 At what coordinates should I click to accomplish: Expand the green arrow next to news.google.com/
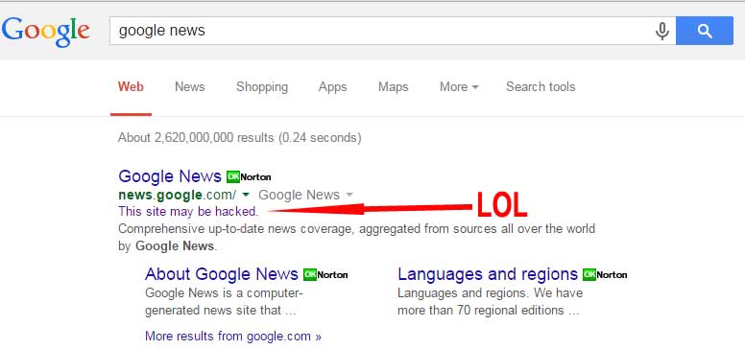[246, 195]
